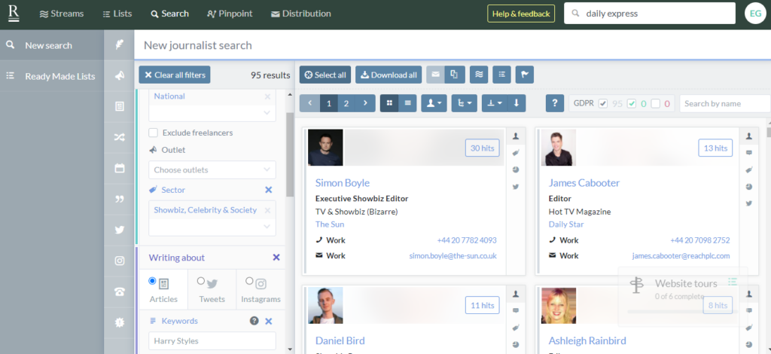
Task: Expand the Sector filter dropdown arrow
Action: pyautogui.click(x=267, y=226)
